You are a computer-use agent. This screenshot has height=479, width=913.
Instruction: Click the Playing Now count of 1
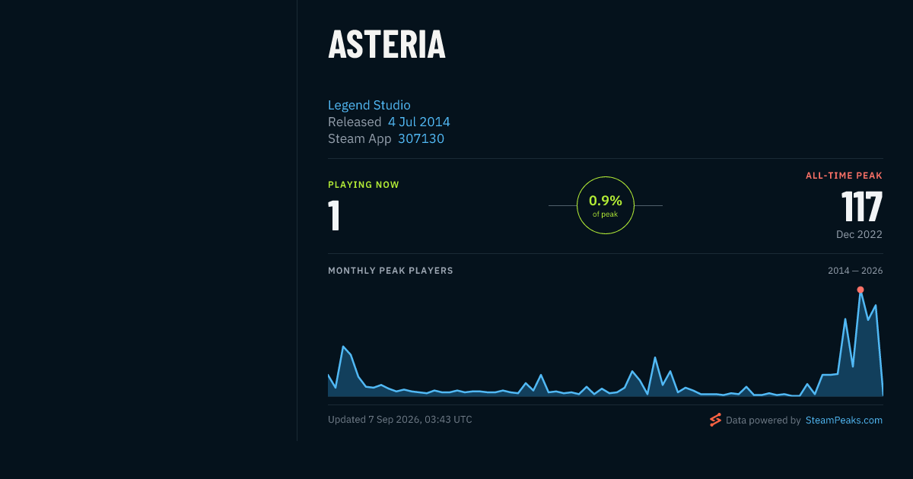(x=334, y=215)
